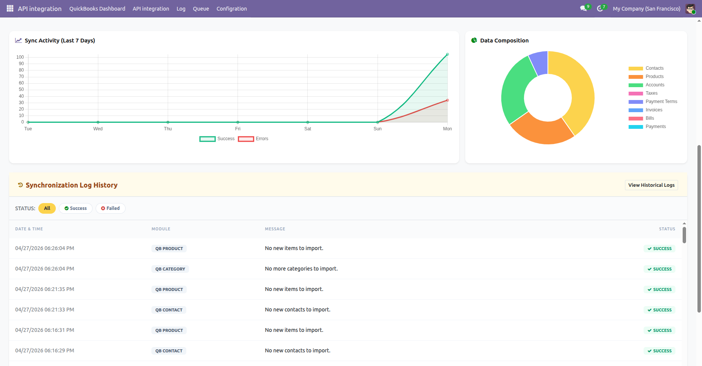Open the Queue menu
This screenshot has width=702, height=366.
pyautogui.click(x=201, y=9)
